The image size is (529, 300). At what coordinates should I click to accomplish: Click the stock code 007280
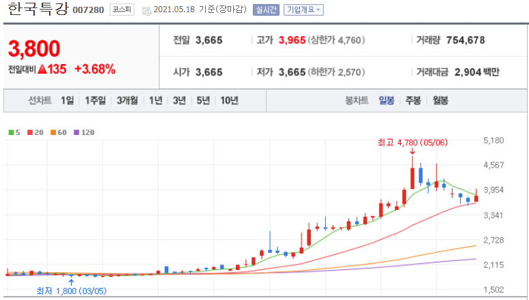pyautogui.click(x=89, y=10)
